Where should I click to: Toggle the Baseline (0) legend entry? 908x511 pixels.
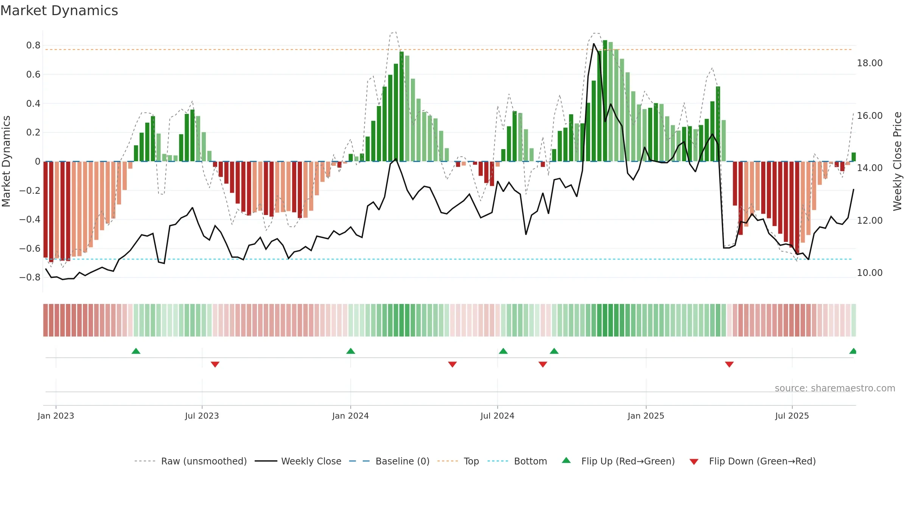(389, 461)
